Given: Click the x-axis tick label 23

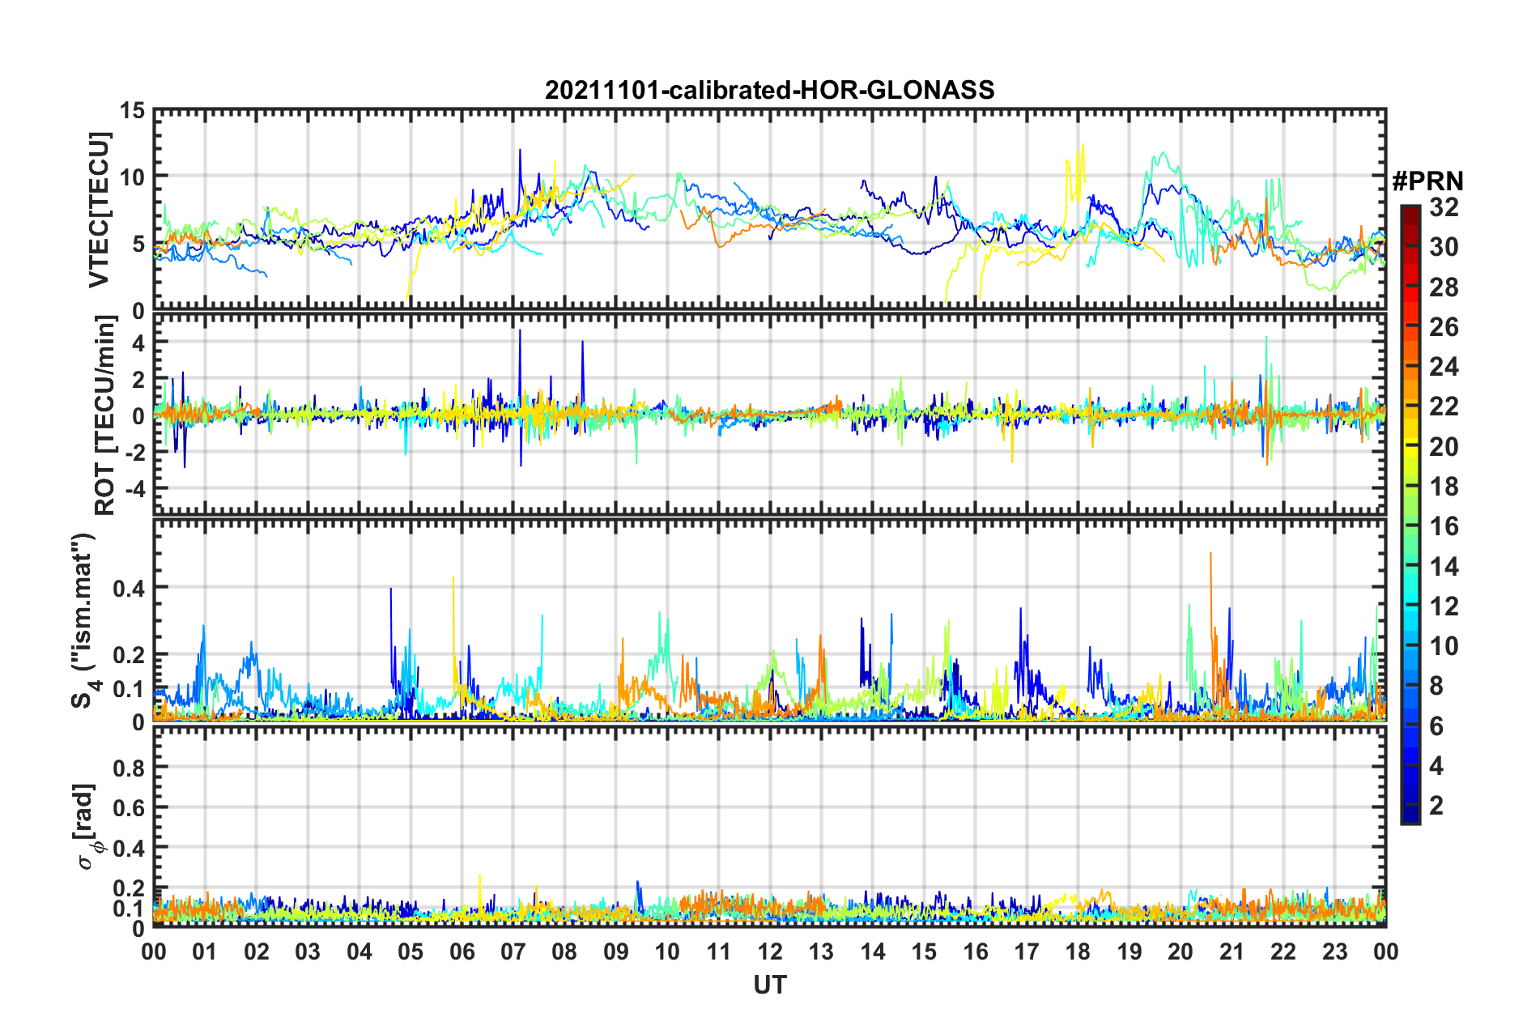Looking at the screenshot, I should point(1334,951).
